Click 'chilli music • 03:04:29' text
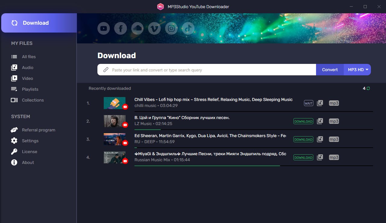The width and height of the screenshot is (386, 223). (156, 105)
